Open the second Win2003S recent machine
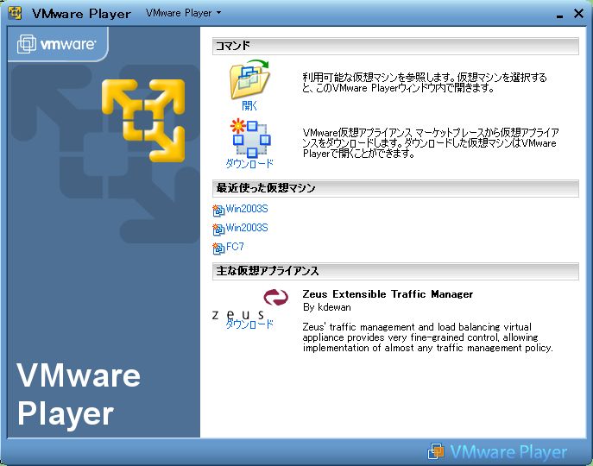The width and height of the screenshot is (593, 466). [x=247, y=228]
